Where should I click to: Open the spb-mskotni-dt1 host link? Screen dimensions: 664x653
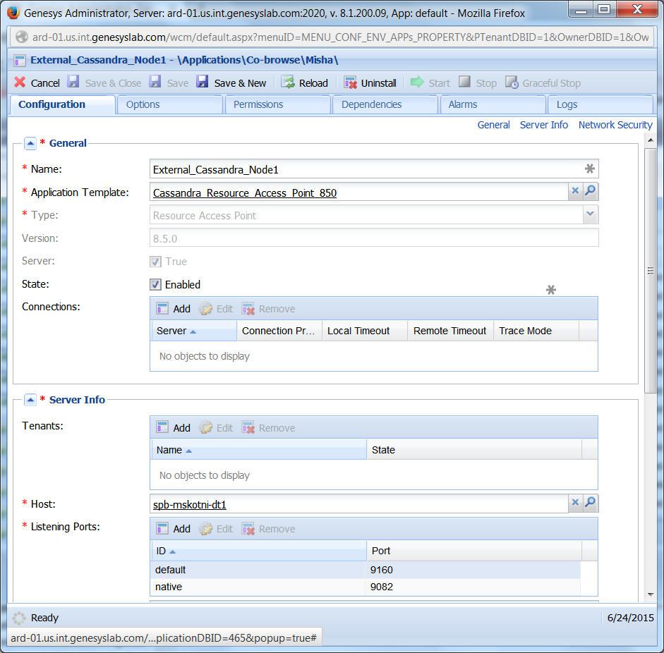189,504
